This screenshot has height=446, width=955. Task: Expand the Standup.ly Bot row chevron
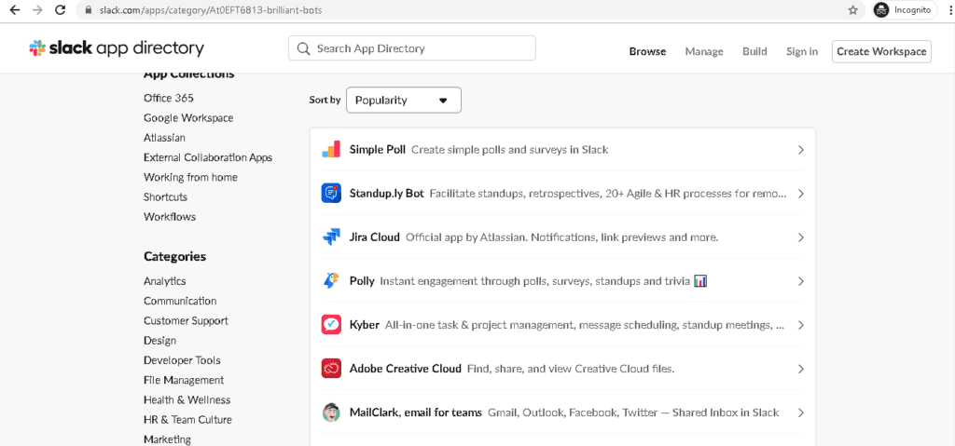(x=801, y=194)
